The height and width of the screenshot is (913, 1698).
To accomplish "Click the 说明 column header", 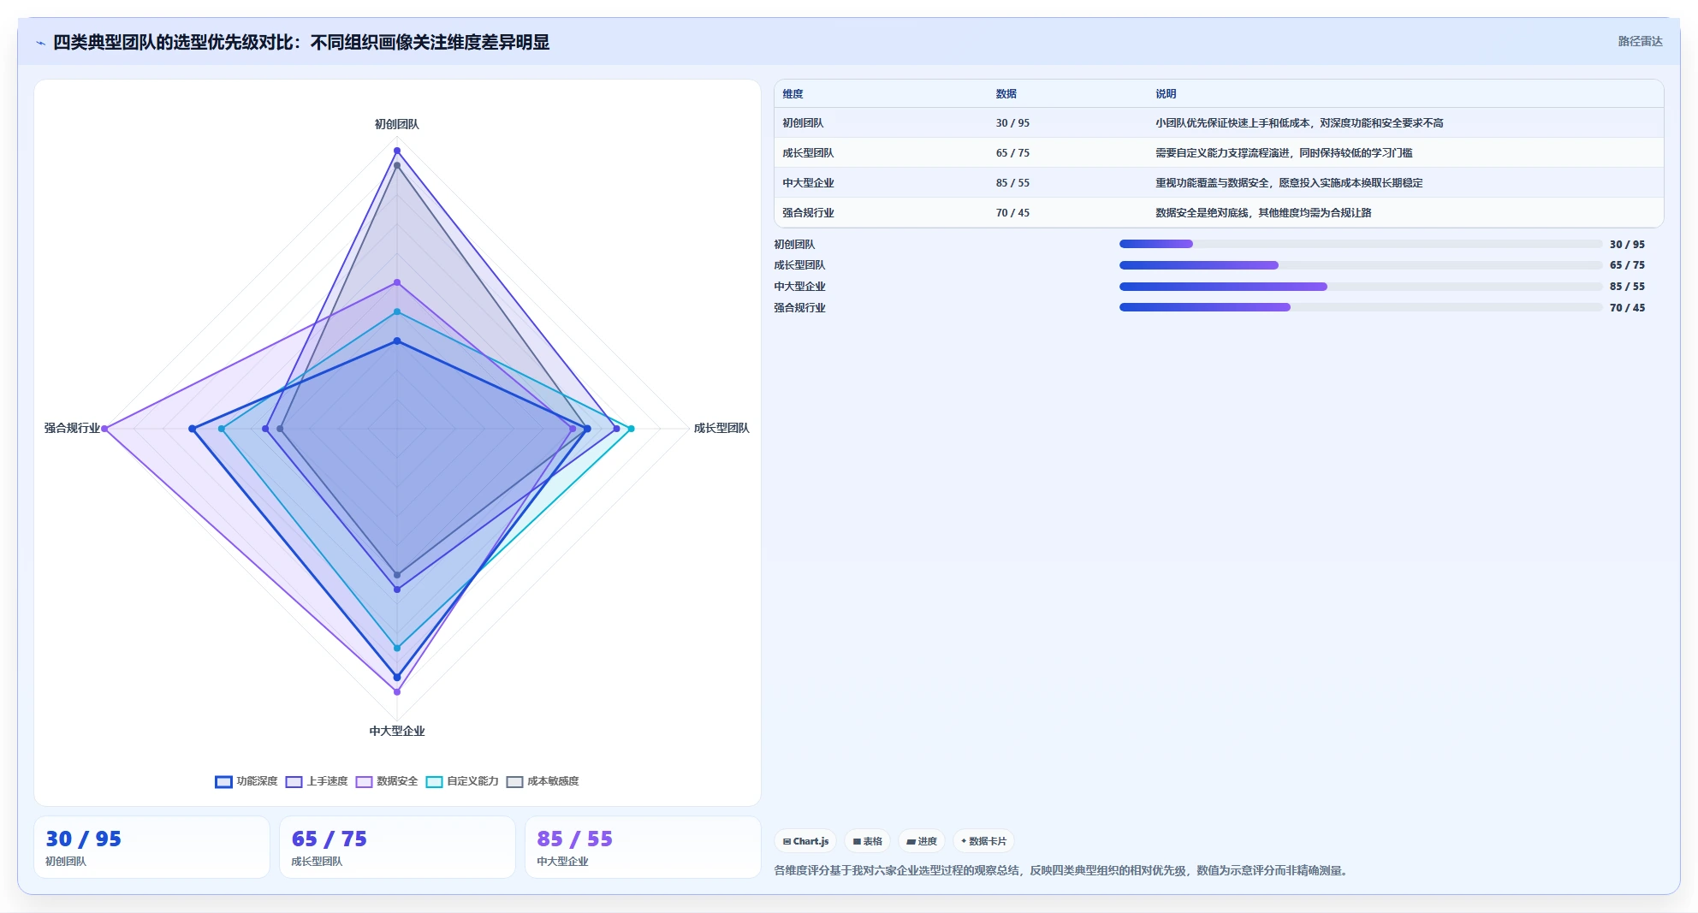I will coord(1166,94).
